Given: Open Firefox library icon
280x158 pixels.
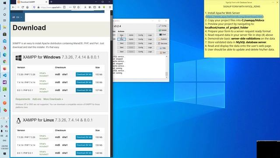Looking at the screenshot, I should 90,7.
